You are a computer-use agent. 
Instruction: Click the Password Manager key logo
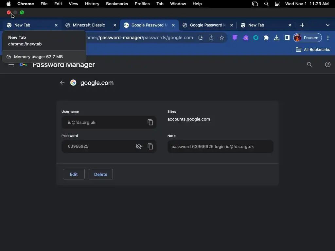[x=23, y=64]
